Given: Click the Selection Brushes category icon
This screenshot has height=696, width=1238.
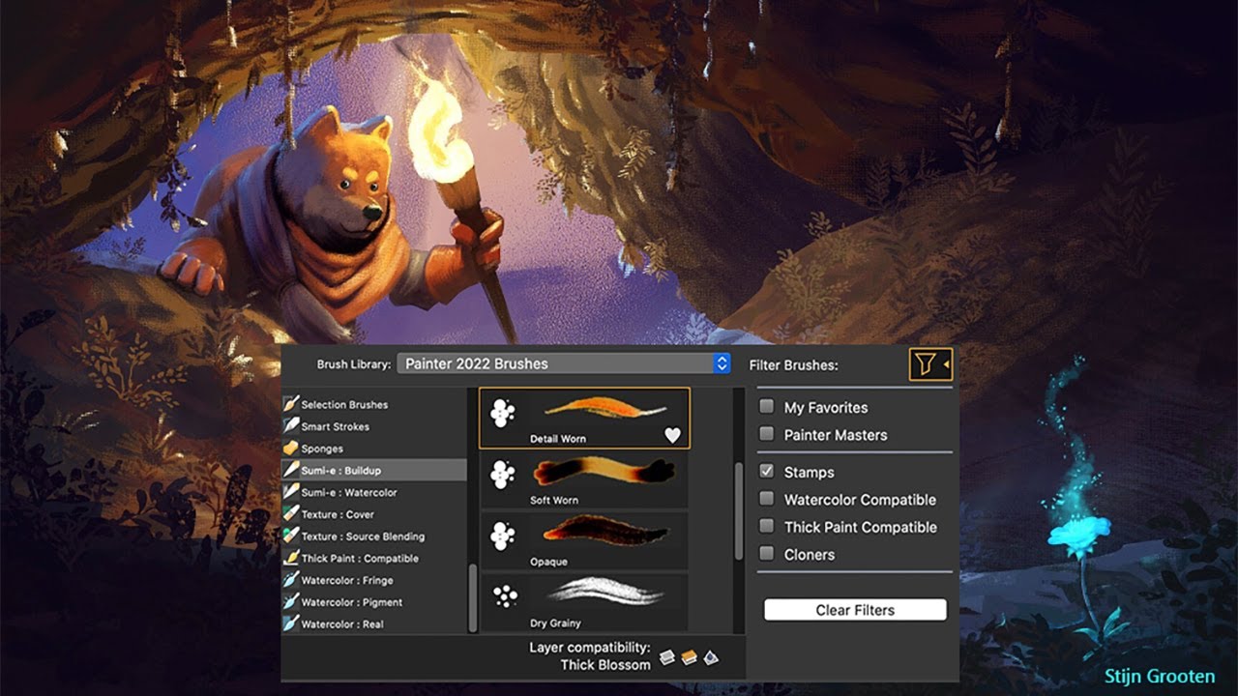Looking at the screenshot, I should tap(290, 404).
